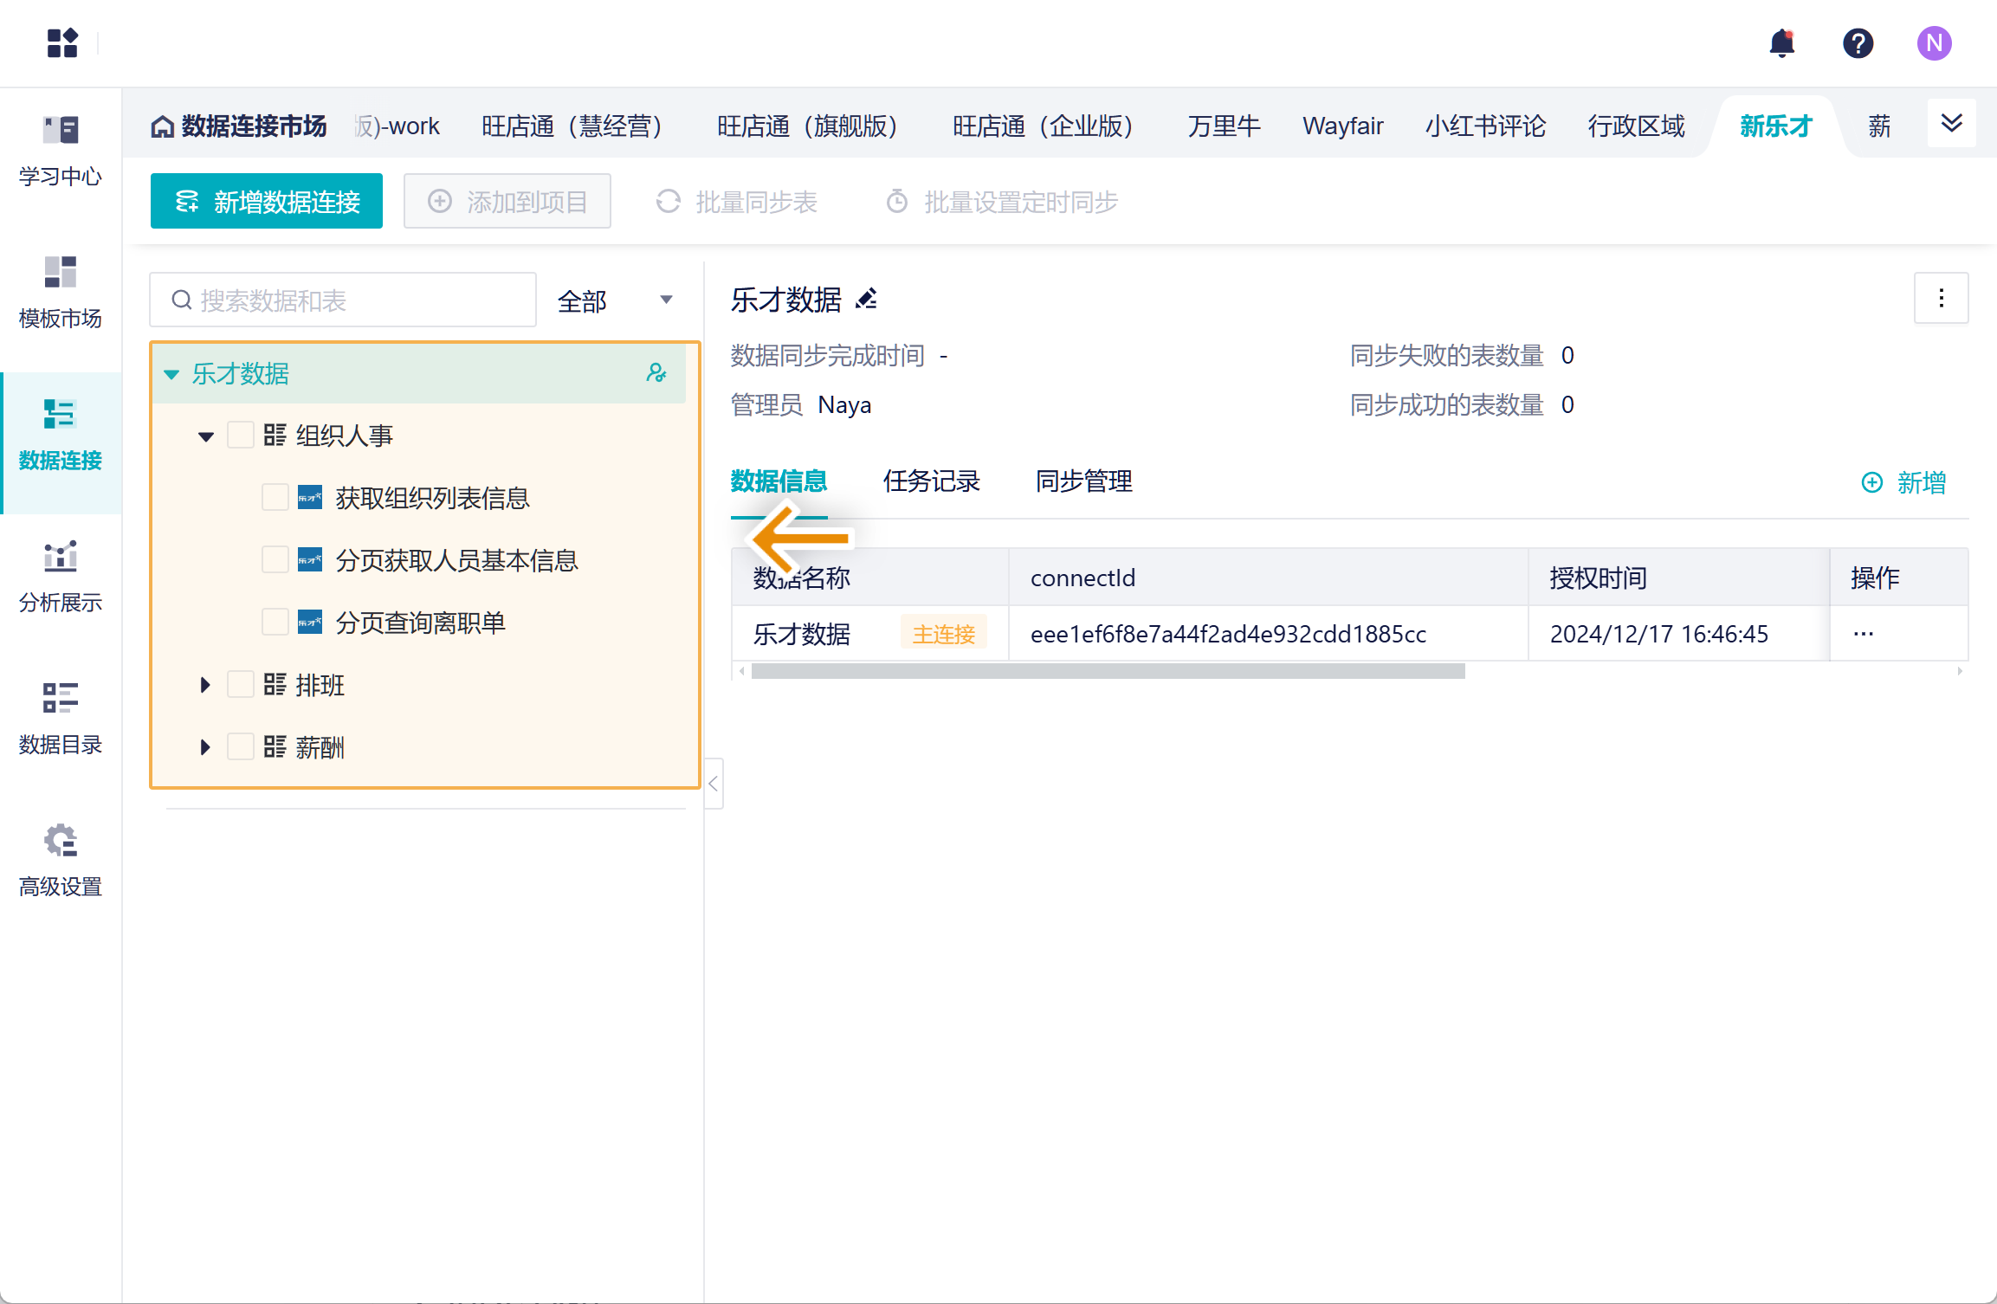Open 高级设置 gear in the sidebar
1997x1304 pixels.
coord(61,861)
